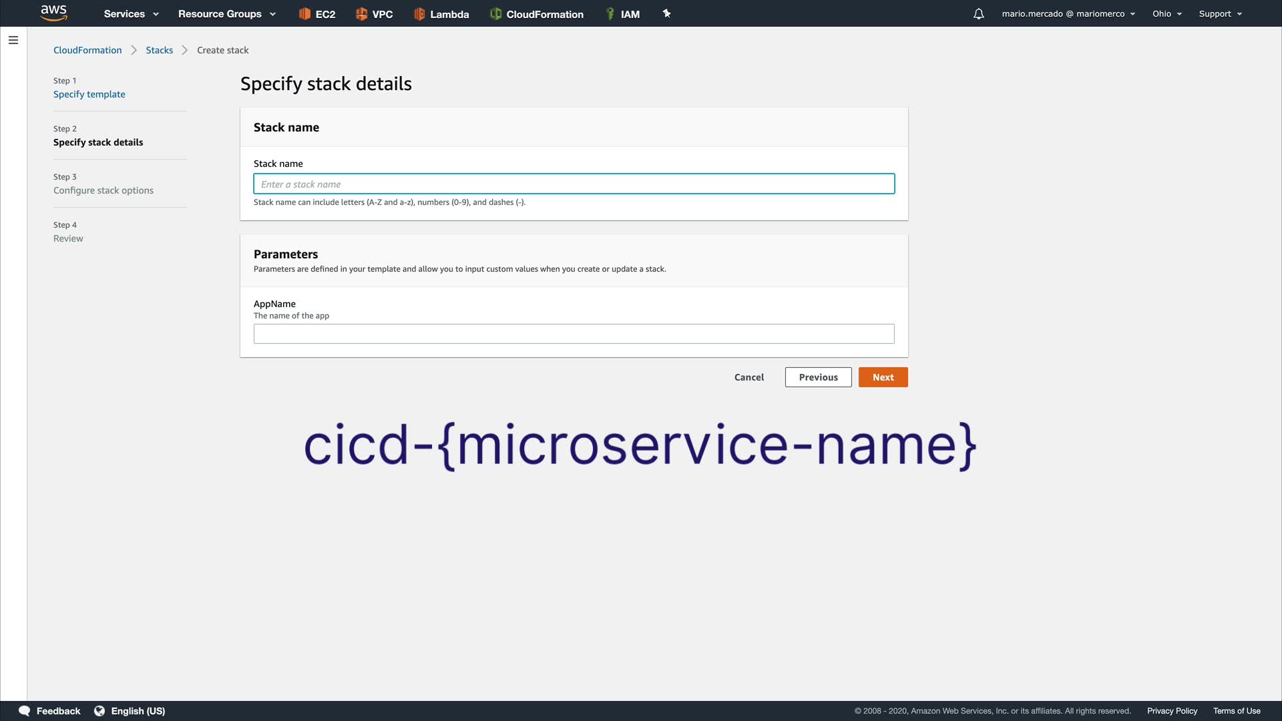Expand the Resource Groups dropdown

[226, 14]
